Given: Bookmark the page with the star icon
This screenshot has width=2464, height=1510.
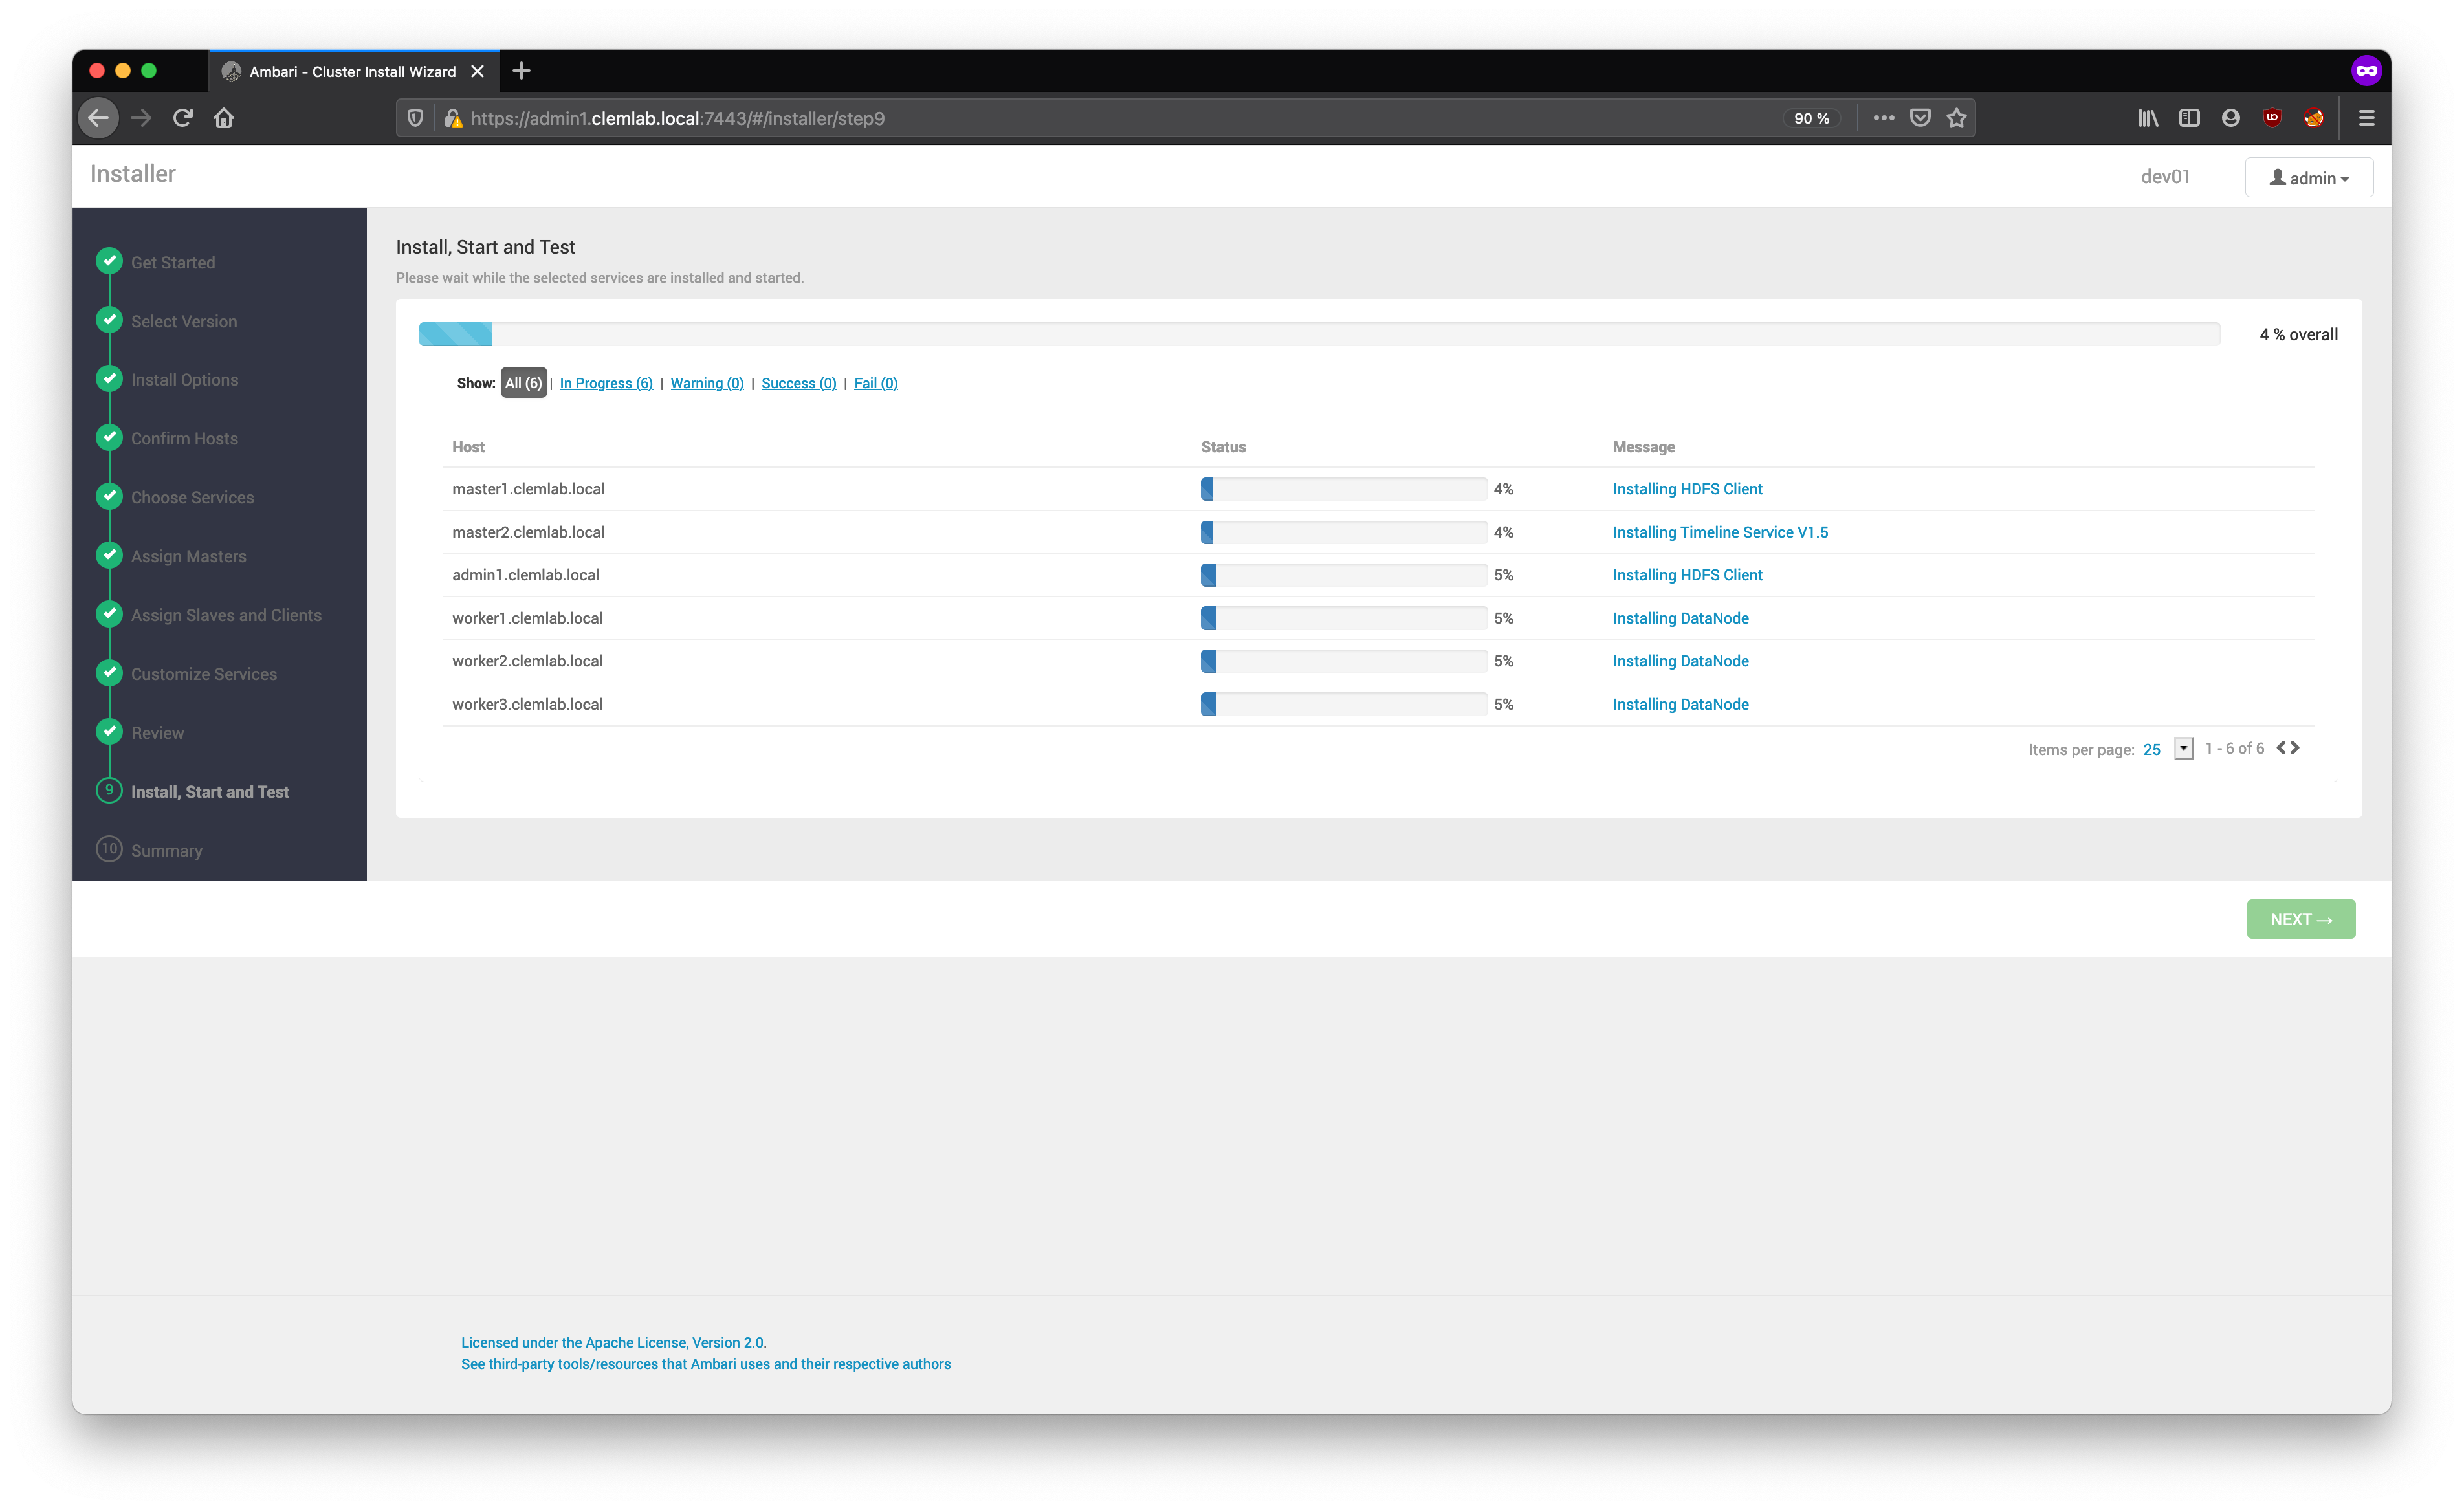Looking at the screenshot, I should [1956, 118].
